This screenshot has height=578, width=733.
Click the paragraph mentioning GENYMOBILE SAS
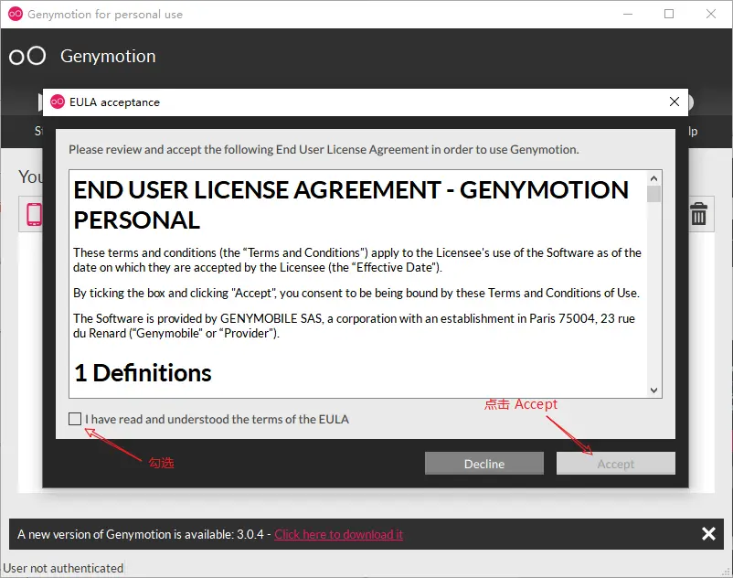354,326
